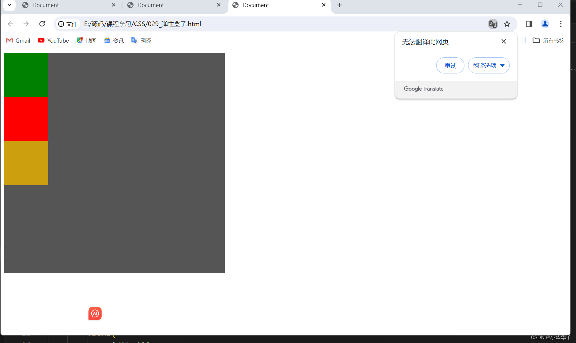
Task: Click the green box in the flex container
Action: tap(26, 75)
